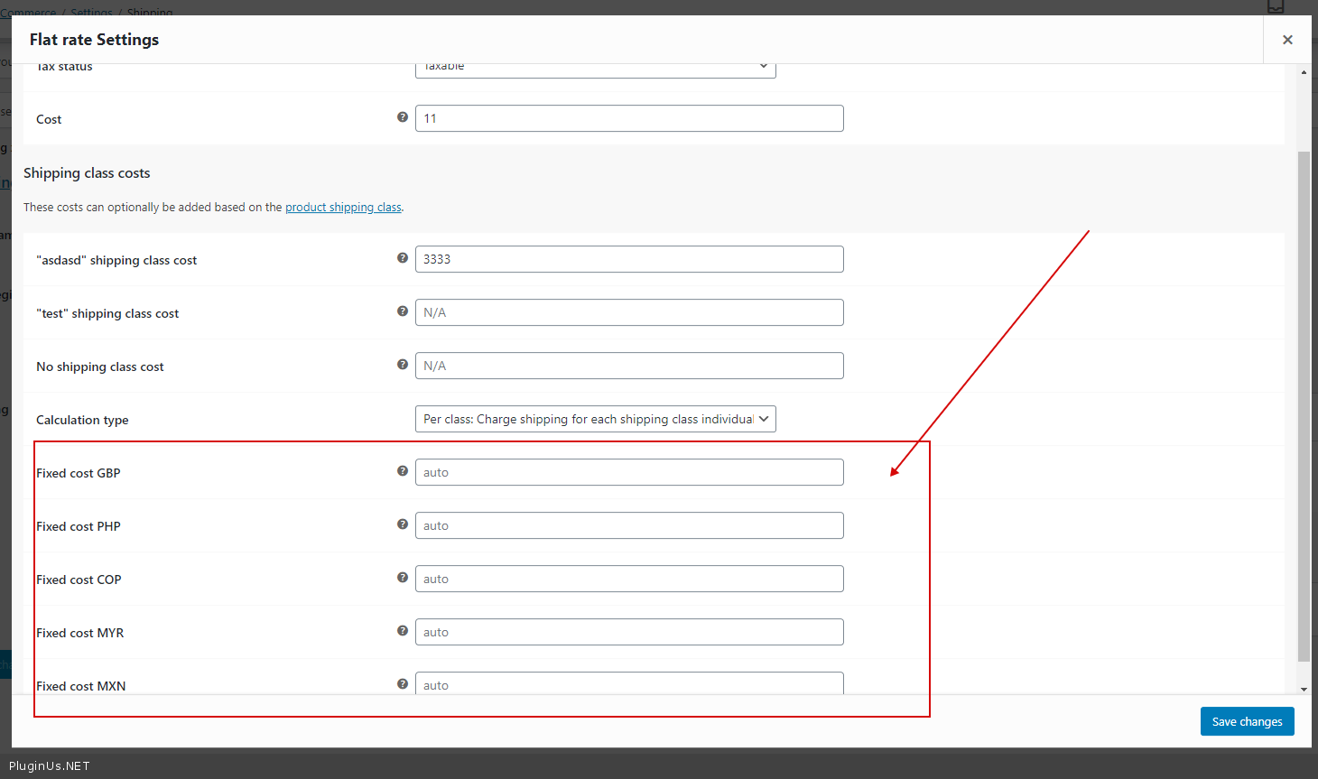Screen dimensions: 1318x779
Task: Save changes to flat rate settings
Action: (x=1247, y=721)
